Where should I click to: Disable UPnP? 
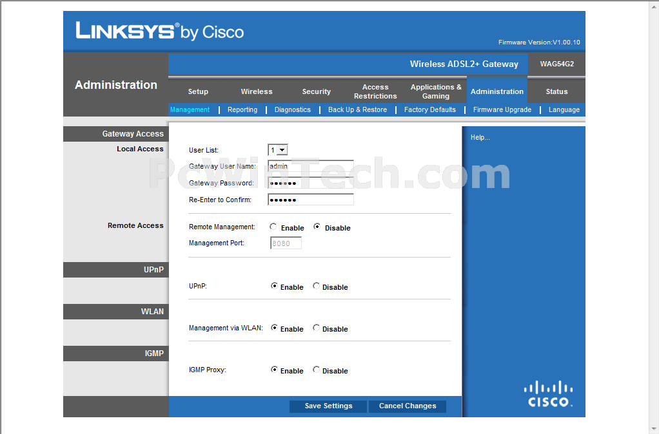(x=316, y=286)
